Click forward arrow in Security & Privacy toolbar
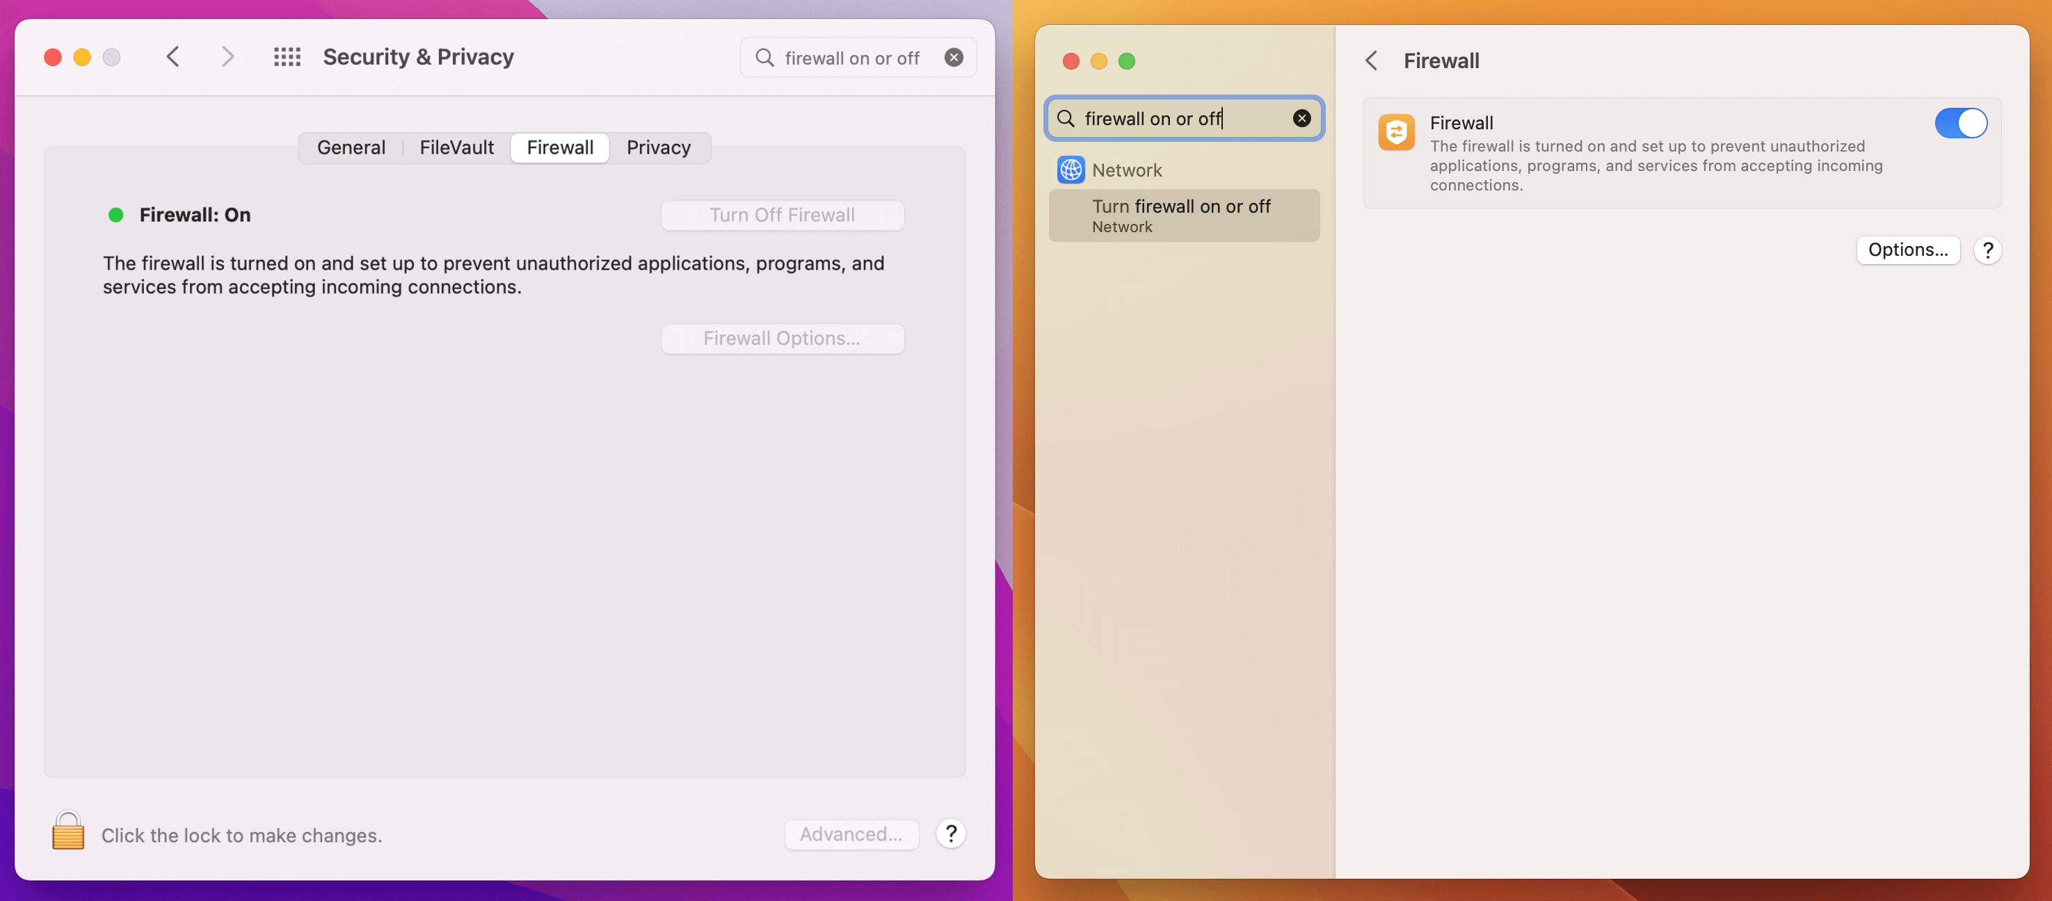 click(x=228, y=57)
